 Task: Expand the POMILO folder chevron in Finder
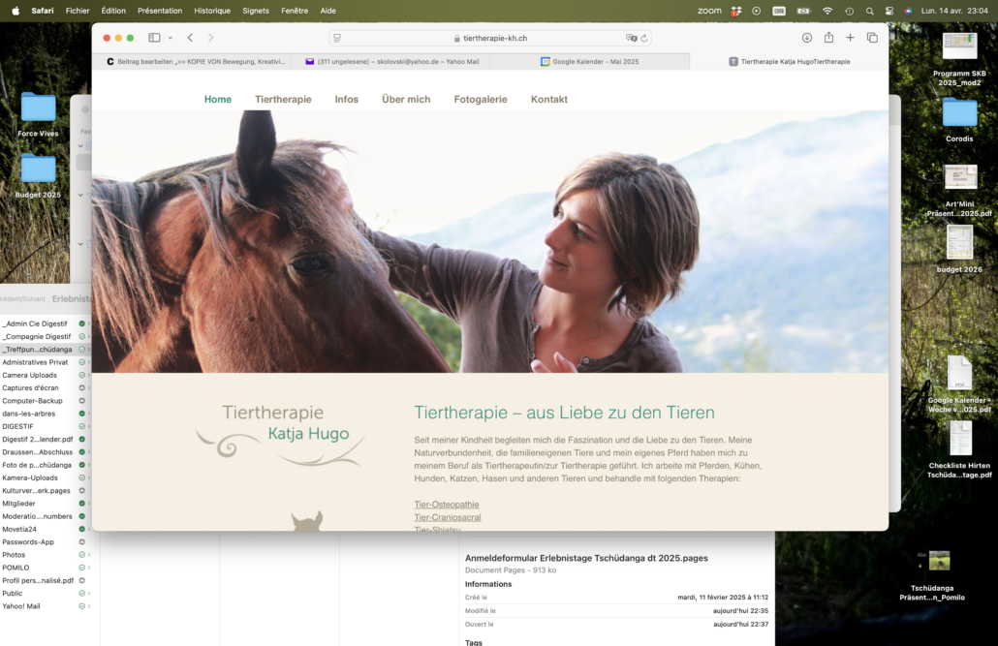click(x=88, y=568)
